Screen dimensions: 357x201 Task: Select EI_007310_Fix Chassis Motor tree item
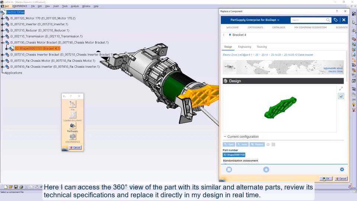pyautogui.click(x=53, y=61)
